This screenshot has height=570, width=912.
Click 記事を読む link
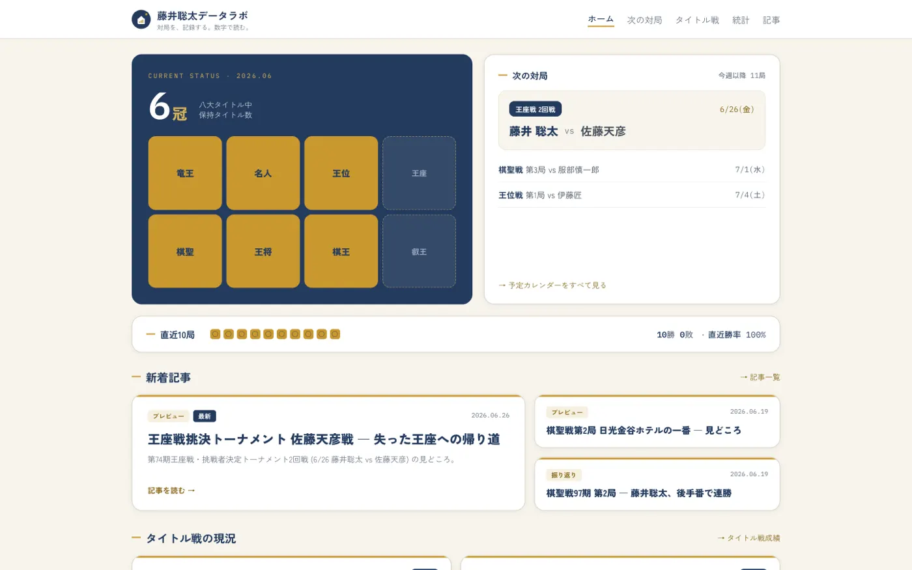171,491
